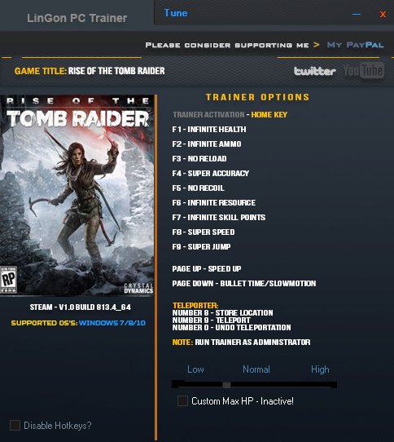Enable the Custom Max HP checkbox
394x442 pixels.
coord(182,400)
